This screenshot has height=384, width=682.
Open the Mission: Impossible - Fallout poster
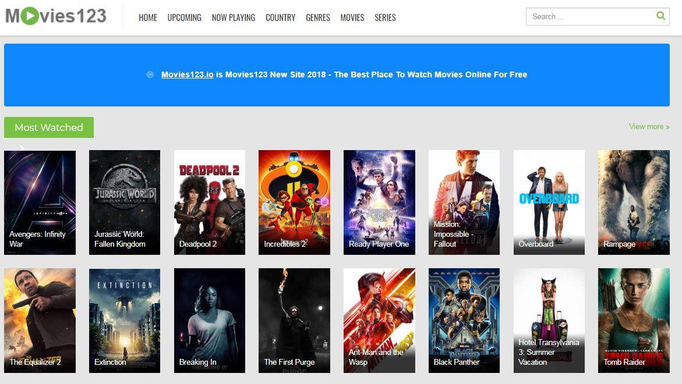pos(464,202)
